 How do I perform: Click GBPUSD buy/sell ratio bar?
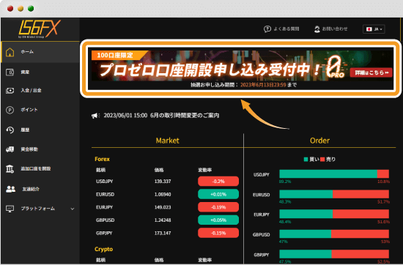[x=334, y=234]
